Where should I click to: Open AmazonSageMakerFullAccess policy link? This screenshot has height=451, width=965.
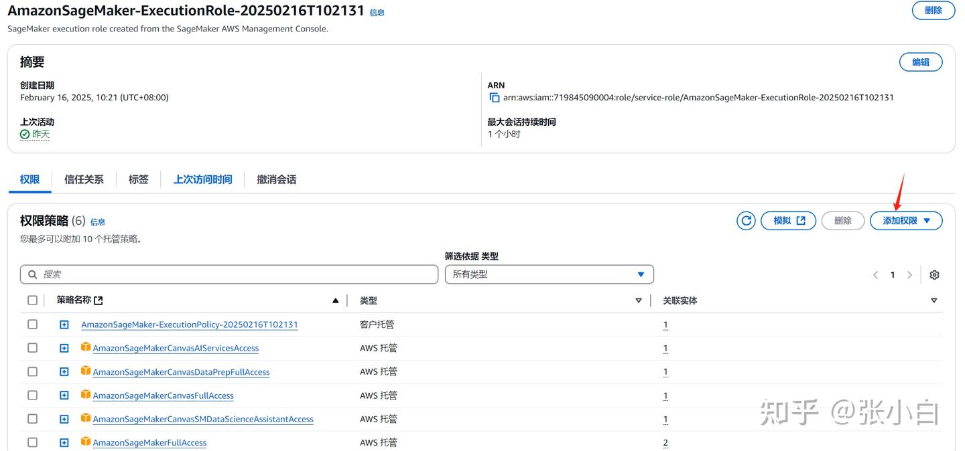149,443
